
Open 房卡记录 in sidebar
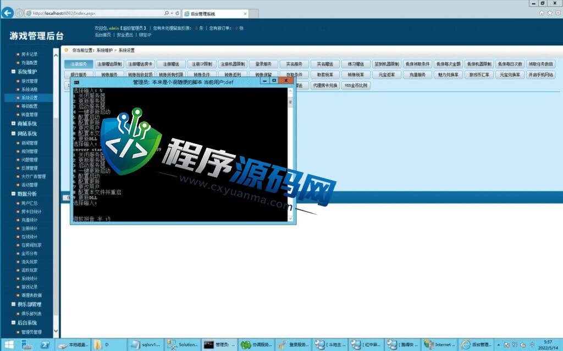30,54
